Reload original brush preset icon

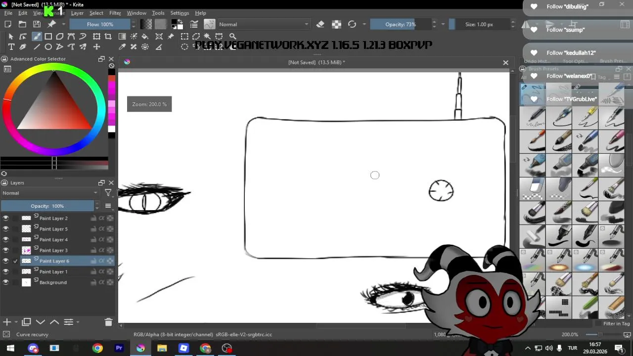[352, 24]
